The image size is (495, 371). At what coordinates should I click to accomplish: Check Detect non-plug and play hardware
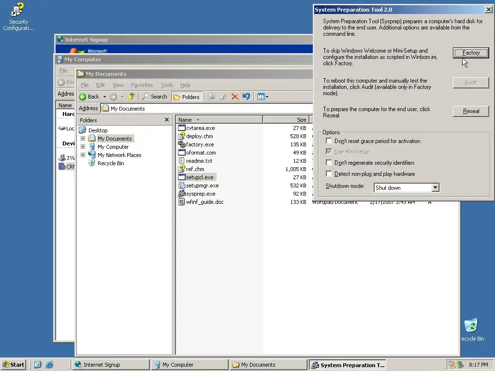pyautogui.click(x=329, y=173)
